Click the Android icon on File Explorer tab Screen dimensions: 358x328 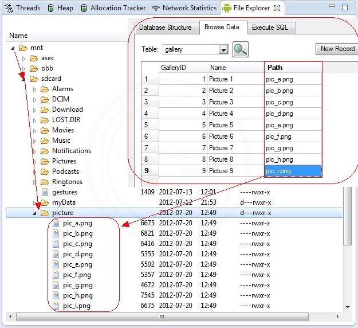click(x=227, y=8)
